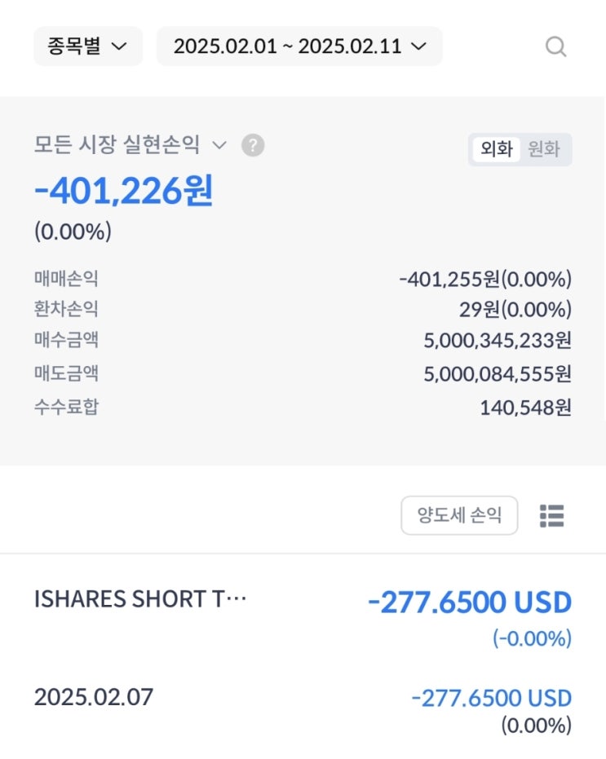Switch to list view icon
Viewport: 606px width, 759px height.
point(551,515)
